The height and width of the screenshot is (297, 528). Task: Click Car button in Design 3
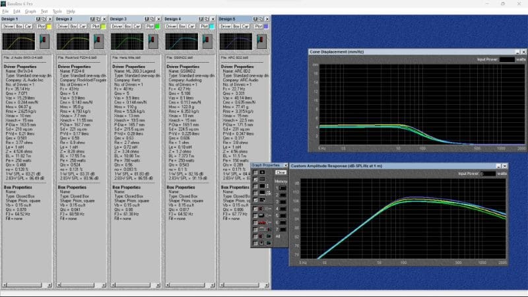(137, 26)
